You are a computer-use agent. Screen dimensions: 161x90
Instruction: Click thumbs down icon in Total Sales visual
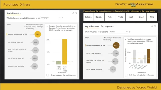point(155,26)
